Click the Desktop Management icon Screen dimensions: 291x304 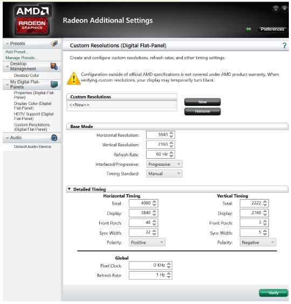54,66
